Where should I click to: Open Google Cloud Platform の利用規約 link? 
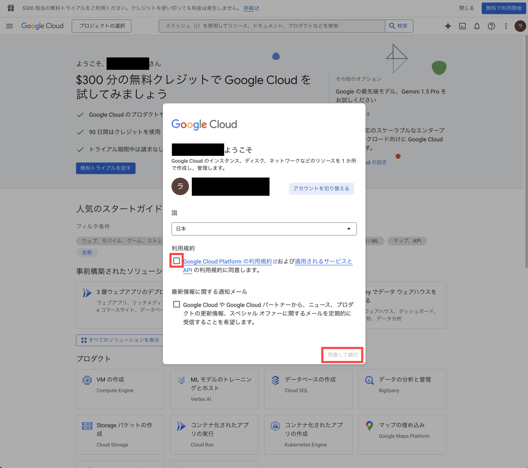[x=228, y=261]
